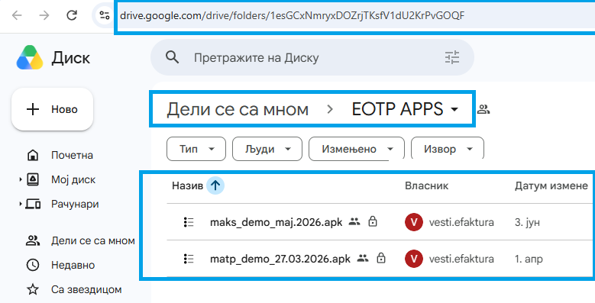Open Дели се са мном in sidebar
The width and height of the screenshot is (595, 303).
coord(93,240)
